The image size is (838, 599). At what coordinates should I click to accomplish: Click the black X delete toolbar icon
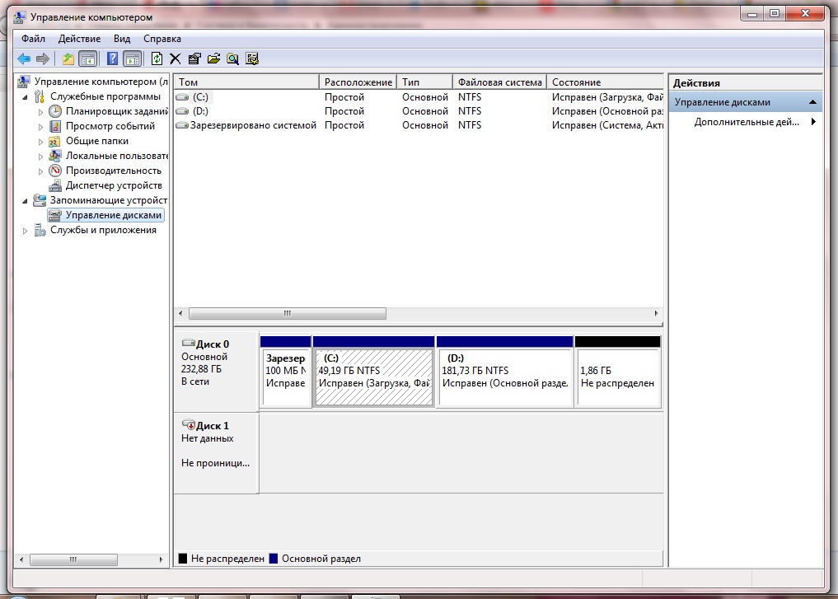coord(175,58)
